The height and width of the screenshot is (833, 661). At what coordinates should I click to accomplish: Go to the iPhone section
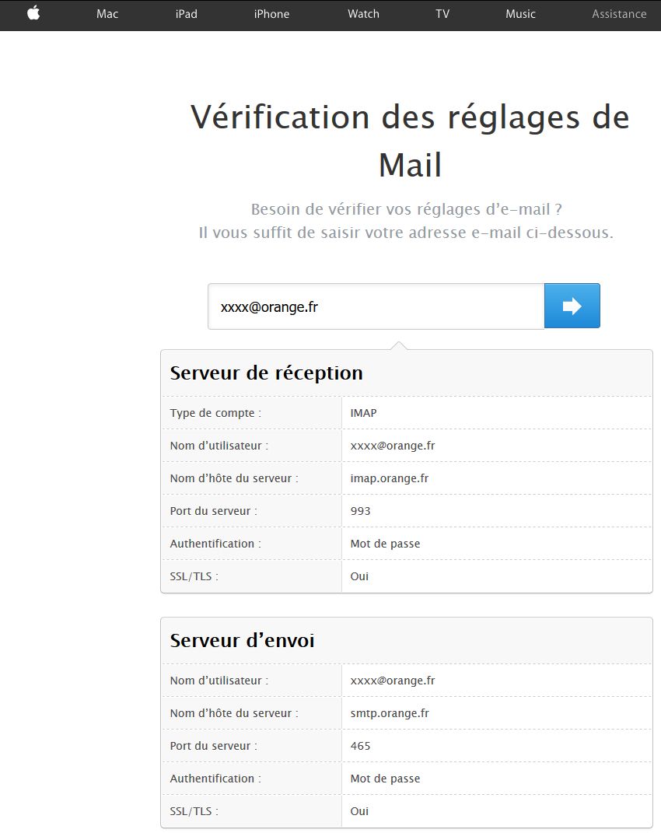point(271,14)
